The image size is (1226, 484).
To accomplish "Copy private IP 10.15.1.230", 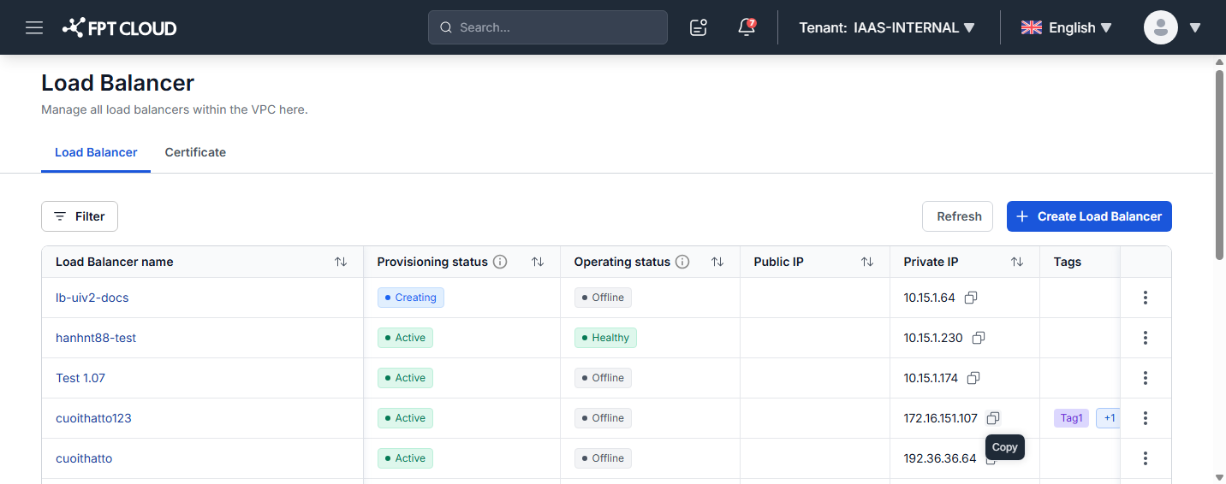I will click(979, 338).
